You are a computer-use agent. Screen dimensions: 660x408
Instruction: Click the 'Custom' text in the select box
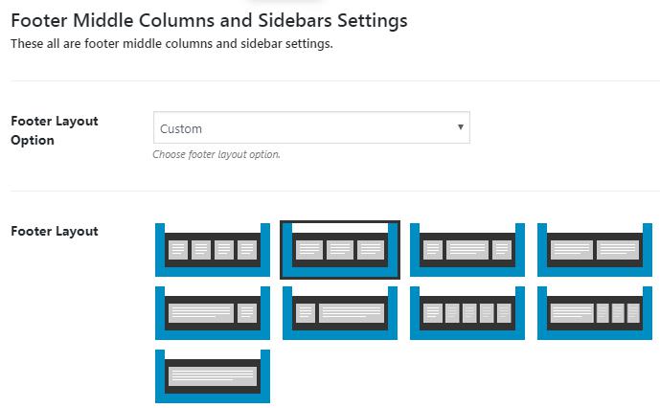click(181, 128)
